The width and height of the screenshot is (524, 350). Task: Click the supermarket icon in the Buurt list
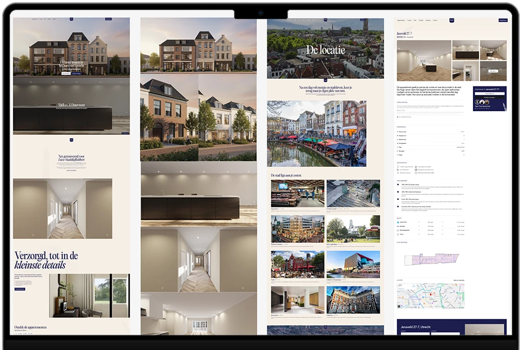pos(398,222)
